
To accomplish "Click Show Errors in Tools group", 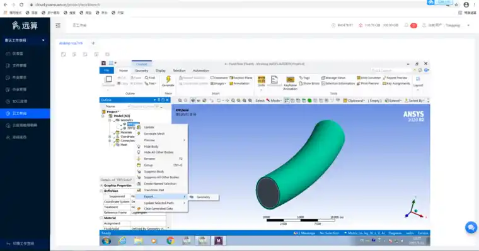I will click(309, 83).
